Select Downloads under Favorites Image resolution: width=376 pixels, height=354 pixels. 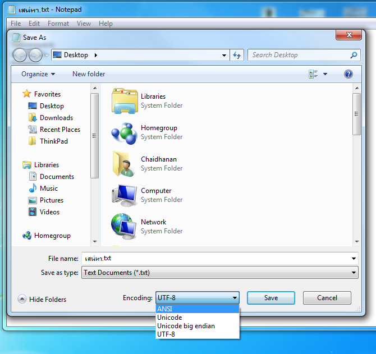coord(56,118)
